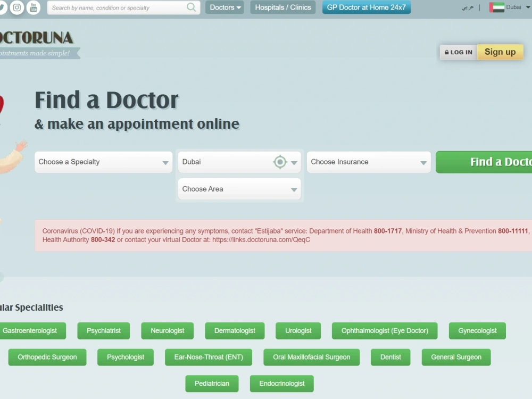Select the Urologist specialty
Image resolution: width=532 pixels, height=399 pixels.
298,331
